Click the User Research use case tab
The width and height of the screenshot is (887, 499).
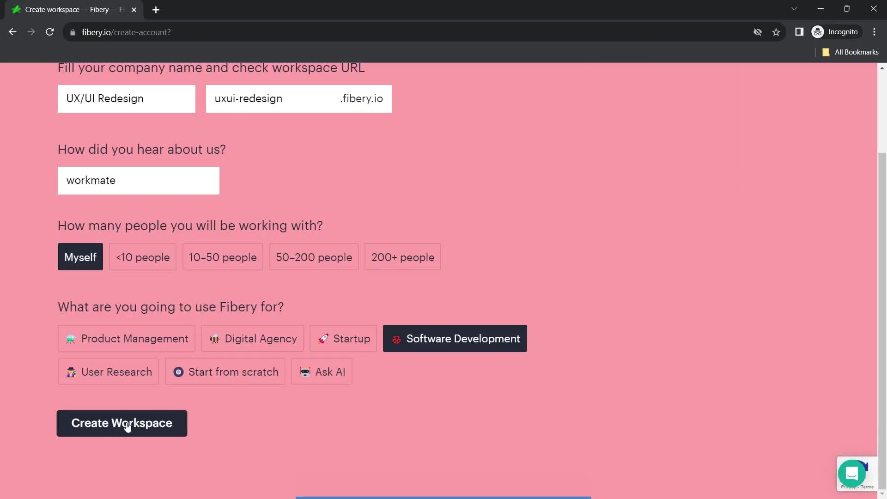pyautogui.click(x=109, y=372)
